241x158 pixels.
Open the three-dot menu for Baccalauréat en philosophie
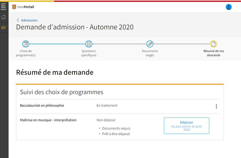[x=216, y=106]
